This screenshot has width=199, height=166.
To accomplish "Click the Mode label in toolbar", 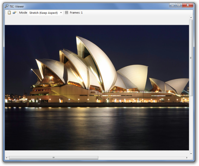I will point(23,13).
